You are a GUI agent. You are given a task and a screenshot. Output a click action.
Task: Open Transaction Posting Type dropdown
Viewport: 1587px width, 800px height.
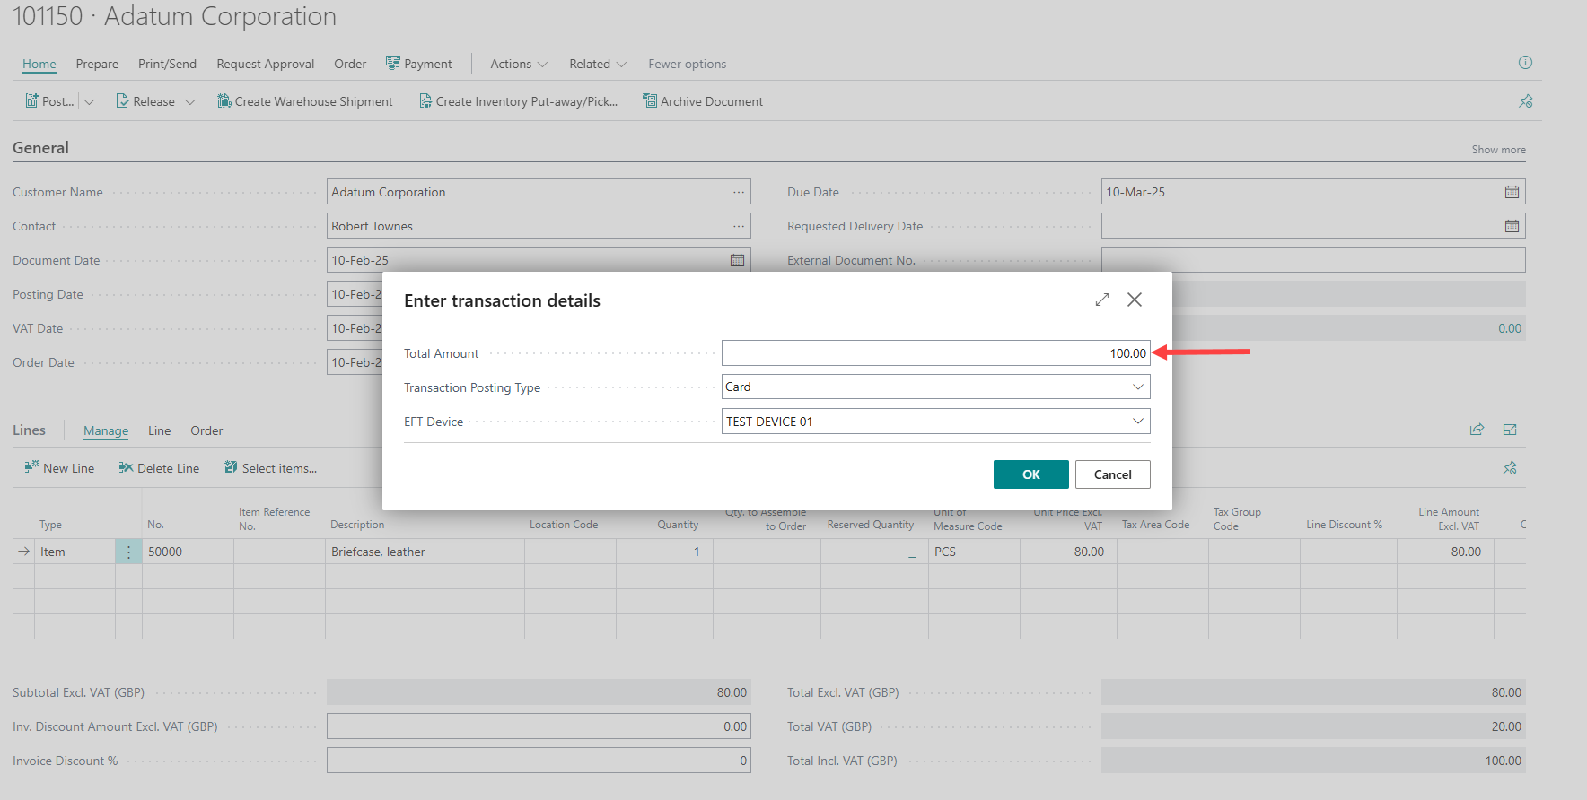(1137, 387)
